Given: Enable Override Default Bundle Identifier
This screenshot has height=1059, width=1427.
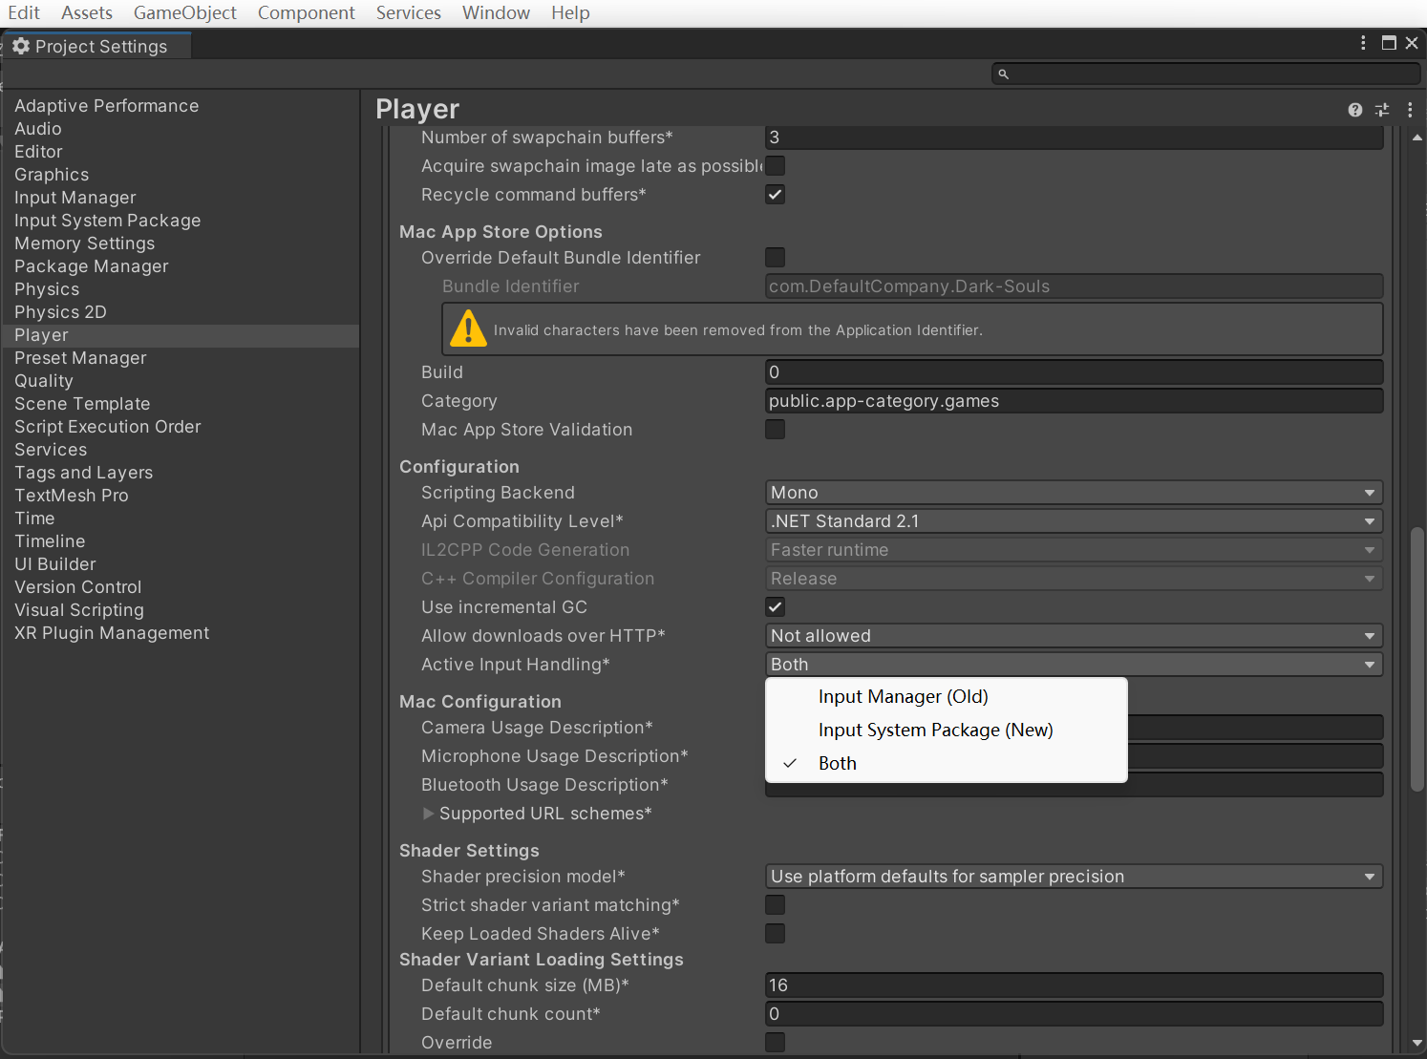Looking at the screenshot, I should pos(775,257).
